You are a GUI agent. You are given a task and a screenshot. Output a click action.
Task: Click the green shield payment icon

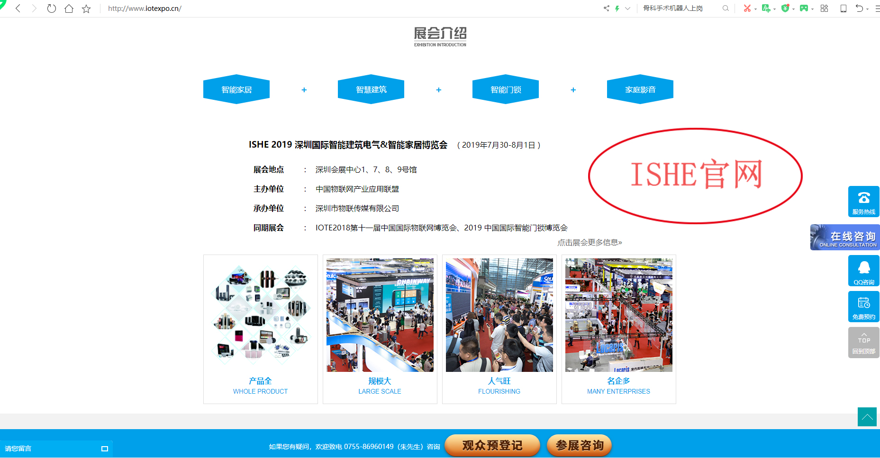[x=785, y=8]
